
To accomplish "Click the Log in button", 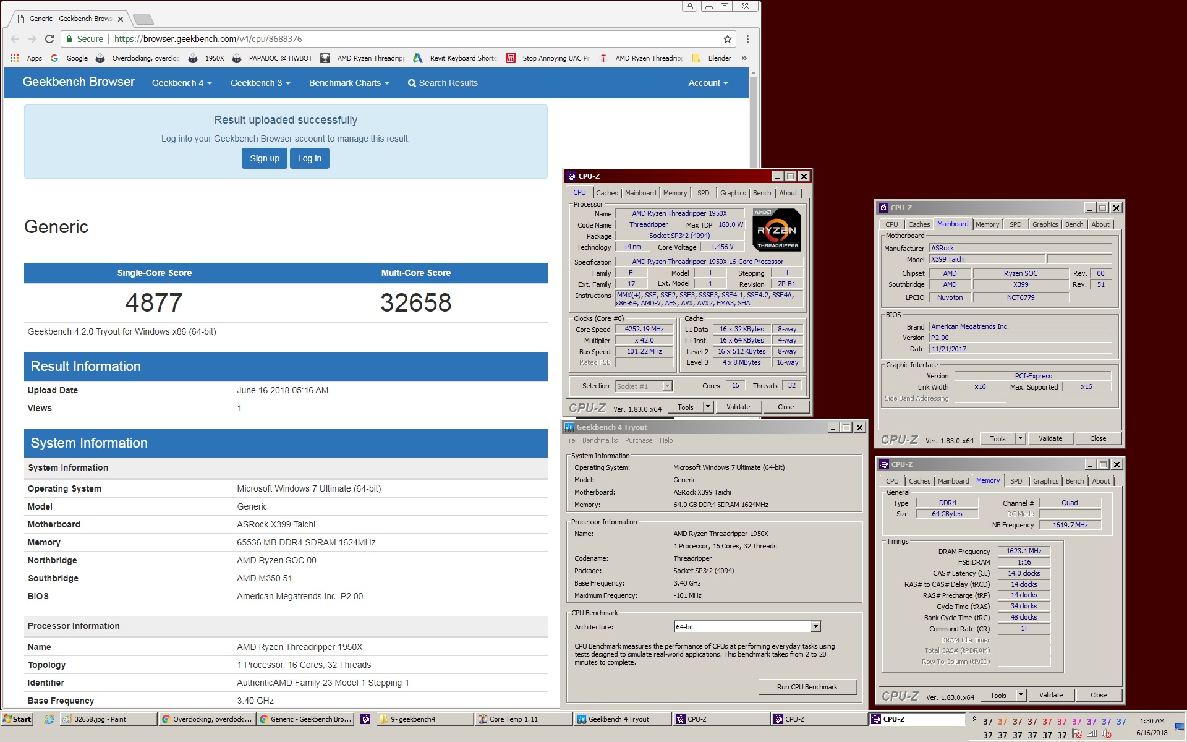I will [310, 158].
